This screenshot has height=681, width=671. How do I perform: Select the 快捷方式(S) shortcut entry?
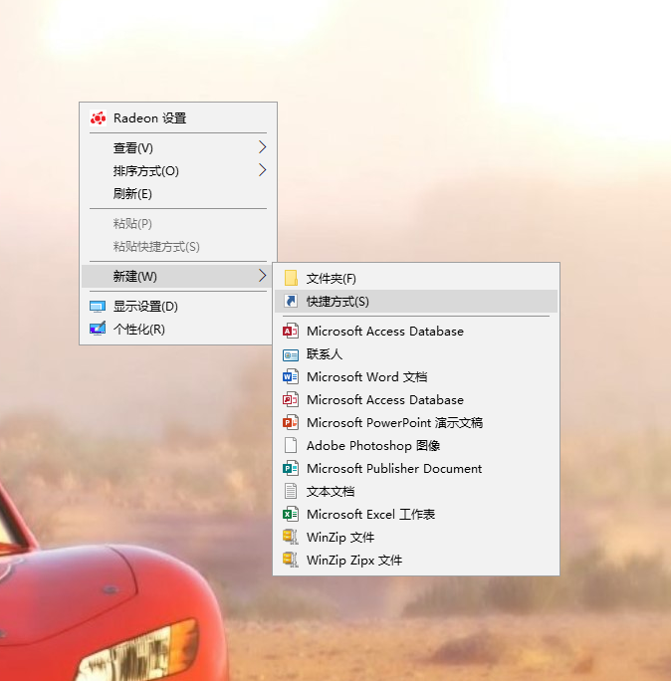[x=416, y=301]
